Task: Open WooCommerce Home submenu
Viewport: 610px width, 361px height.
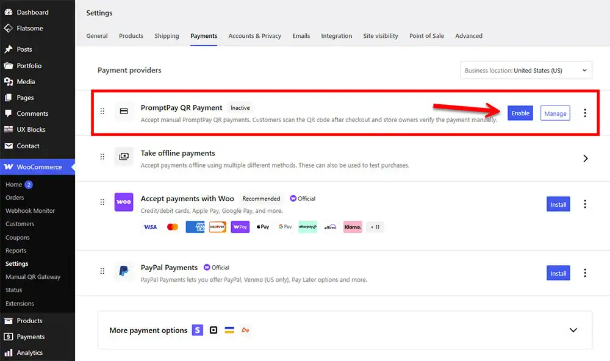Action: point(13,184)
